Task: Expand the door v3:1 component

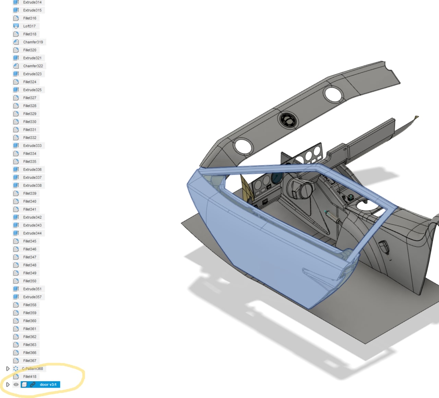Action: [x=8, y=385]
